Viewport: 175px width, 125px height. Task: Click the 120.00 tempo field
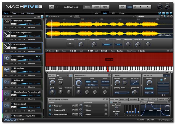pyautogui.click(x=129, y=7)
